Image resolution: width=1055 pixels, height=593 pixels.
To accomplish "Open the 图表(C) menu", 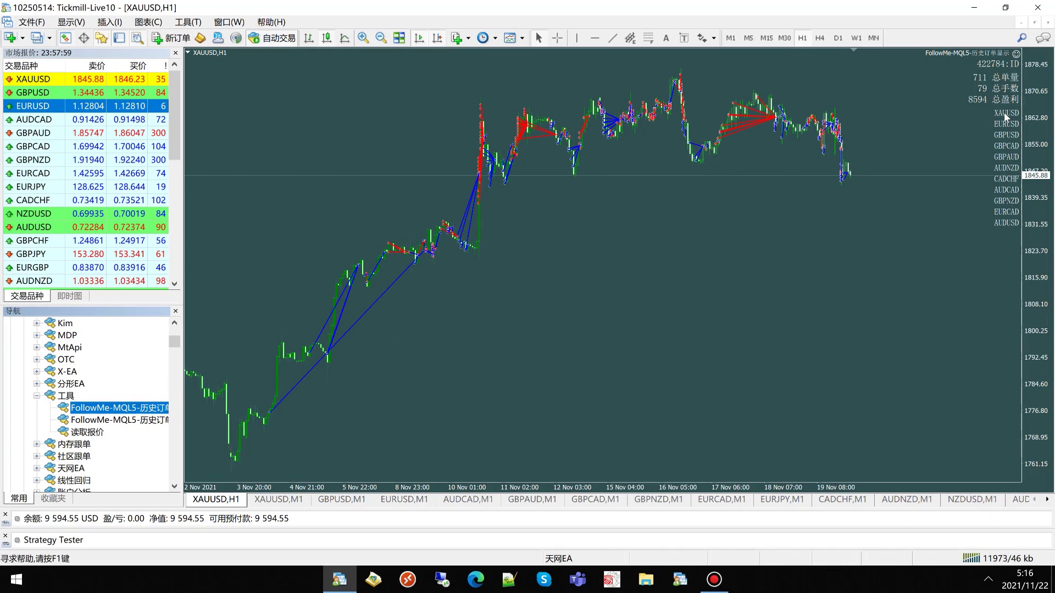I will pyautogui.click(x=148, y=22).
